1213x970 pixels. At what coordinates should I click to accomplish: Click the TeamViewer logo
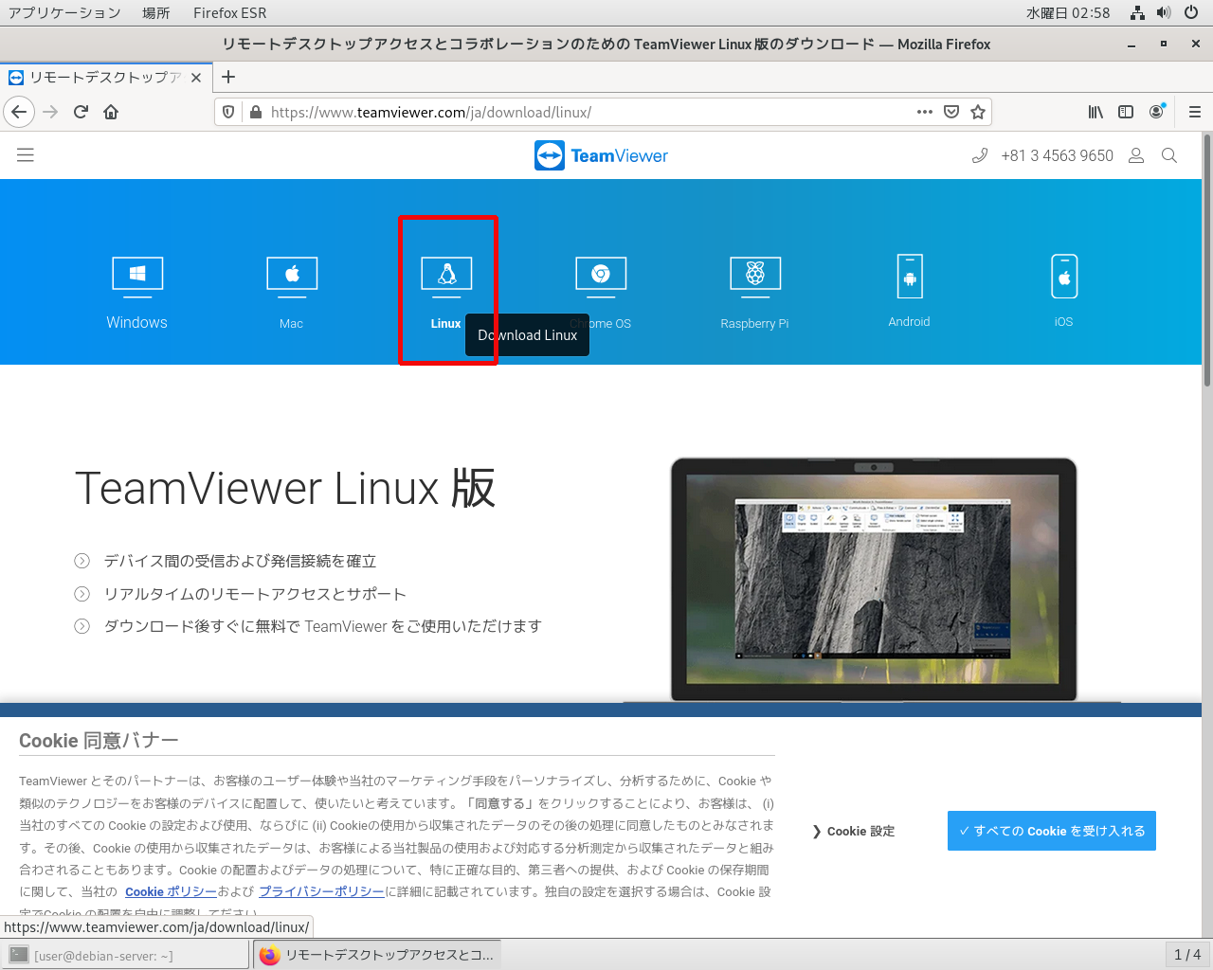click(x=601, y=155)
